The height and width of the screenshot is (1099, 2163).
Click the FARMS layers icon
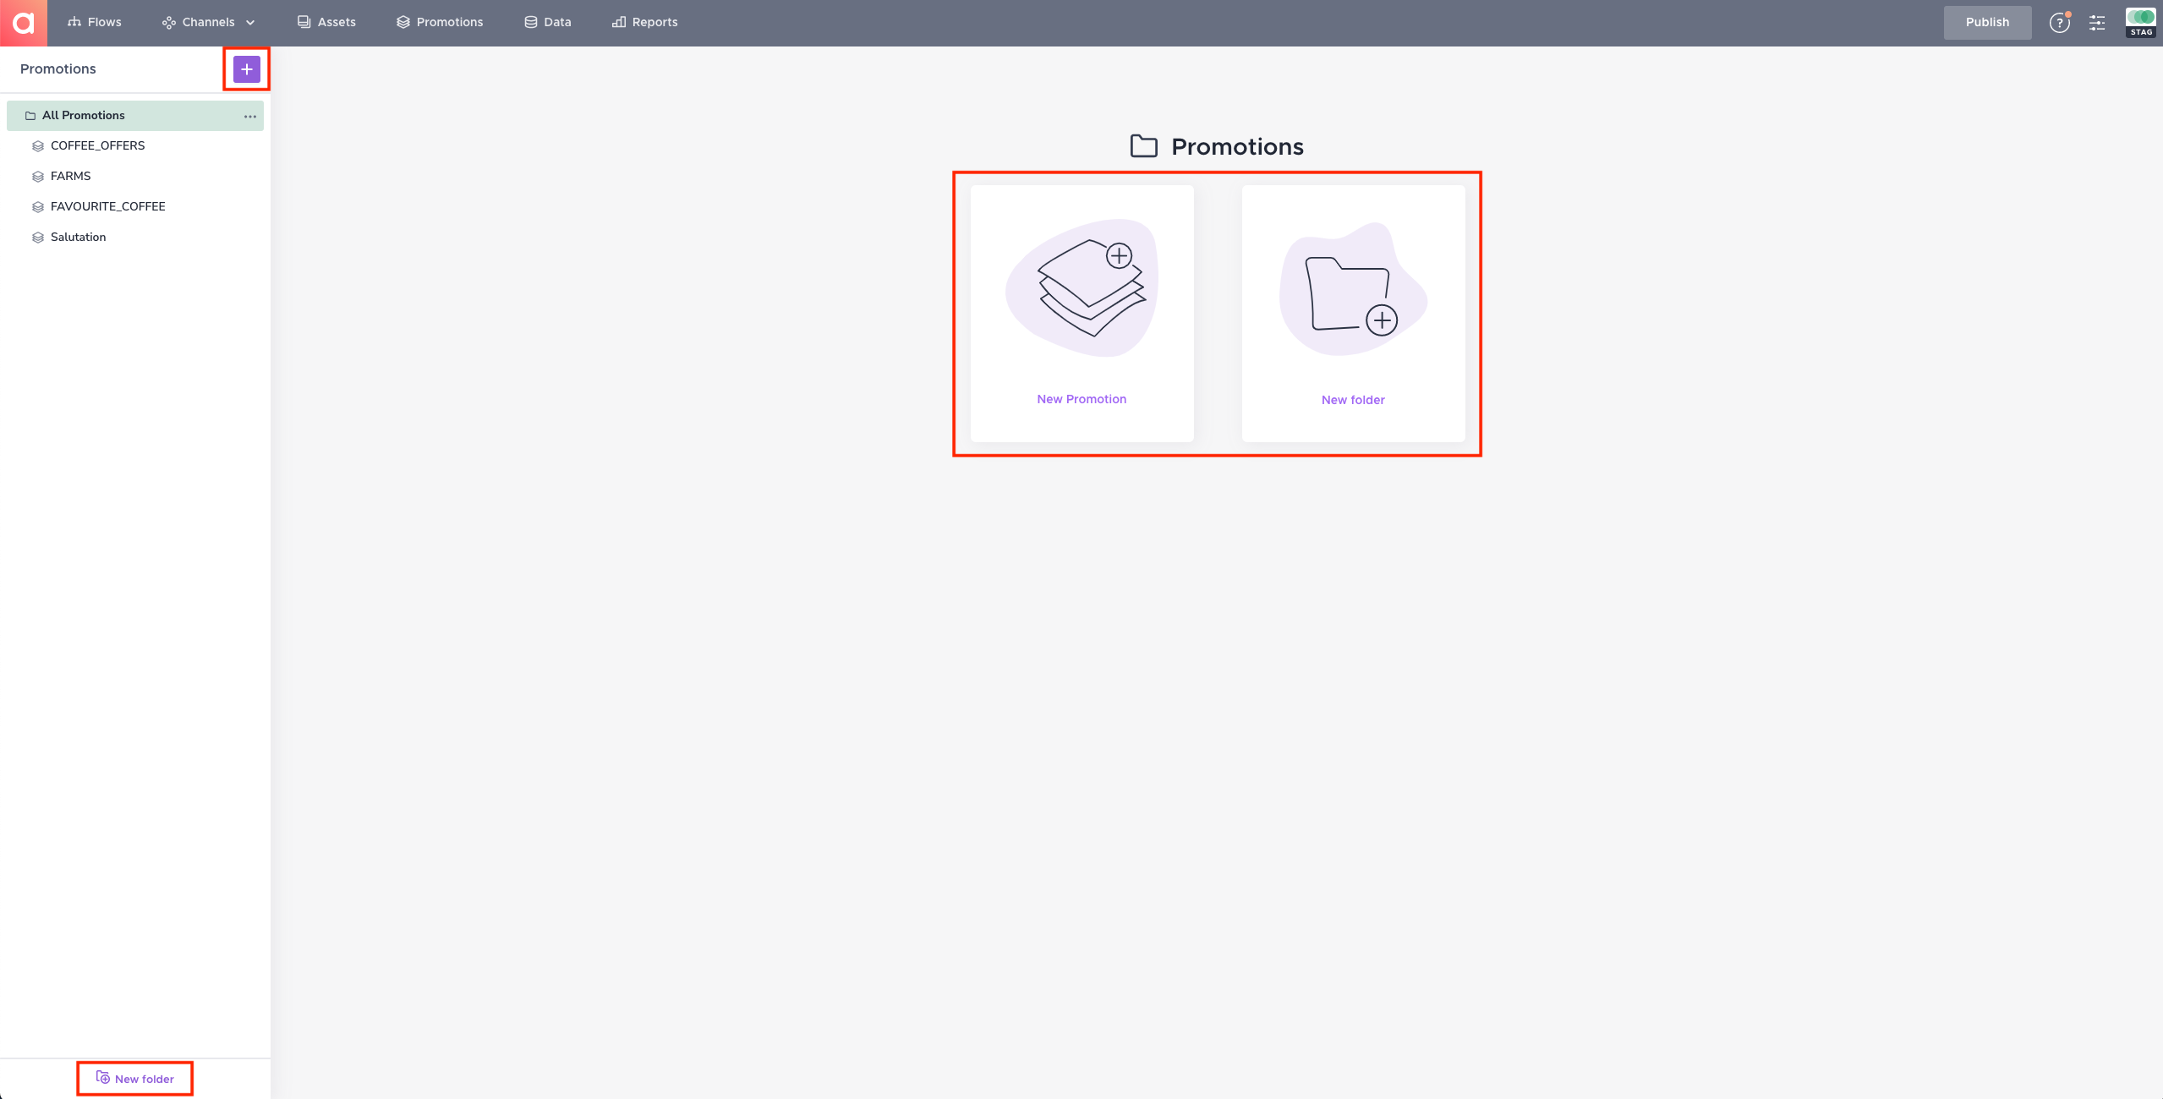coord(38,177)
